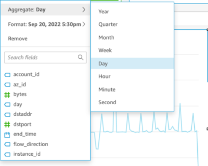208x166 pixels.
Task: Click the number hash icon beside bytes
Action: coord(7,95)
